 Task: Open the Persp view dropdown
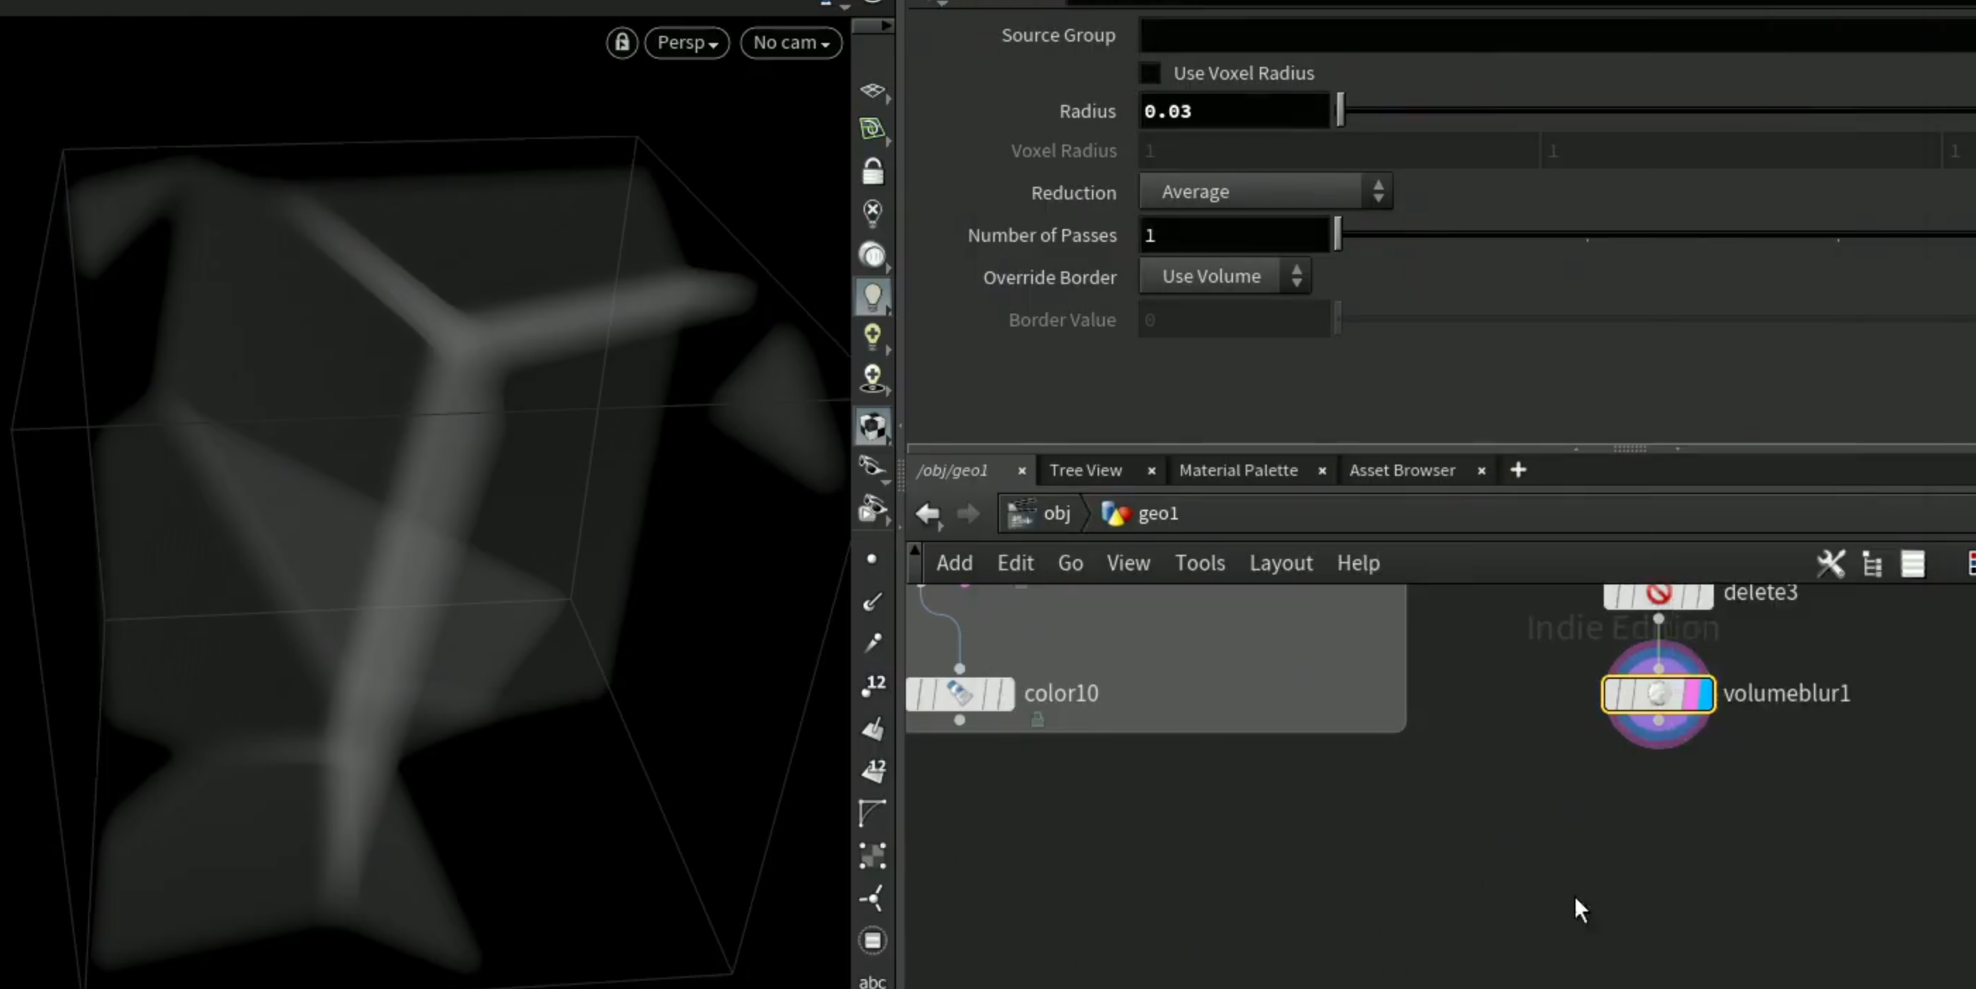(687, 42)
